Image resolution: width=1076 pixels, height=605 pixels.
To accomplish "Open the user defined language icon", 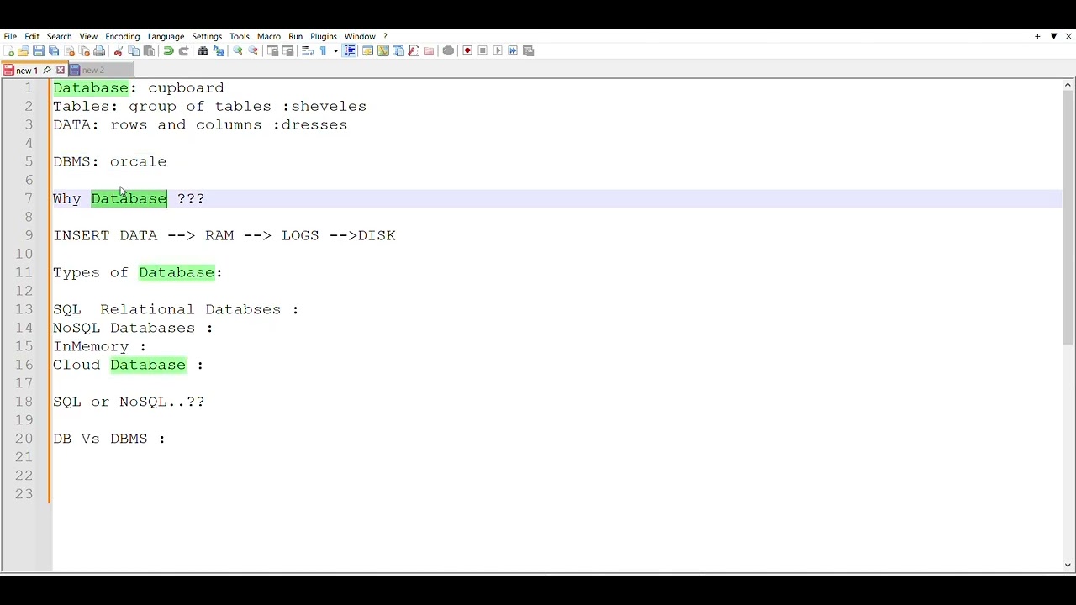I will coord(367,50).
